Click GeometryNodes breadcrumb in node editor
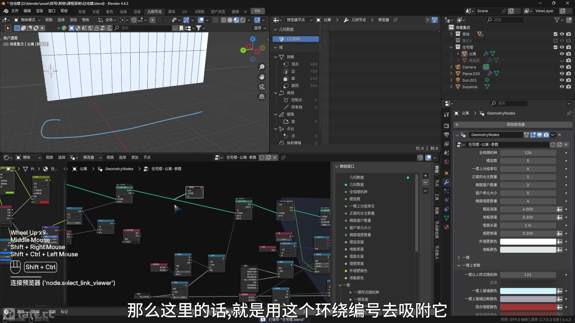 coord(119,169)
